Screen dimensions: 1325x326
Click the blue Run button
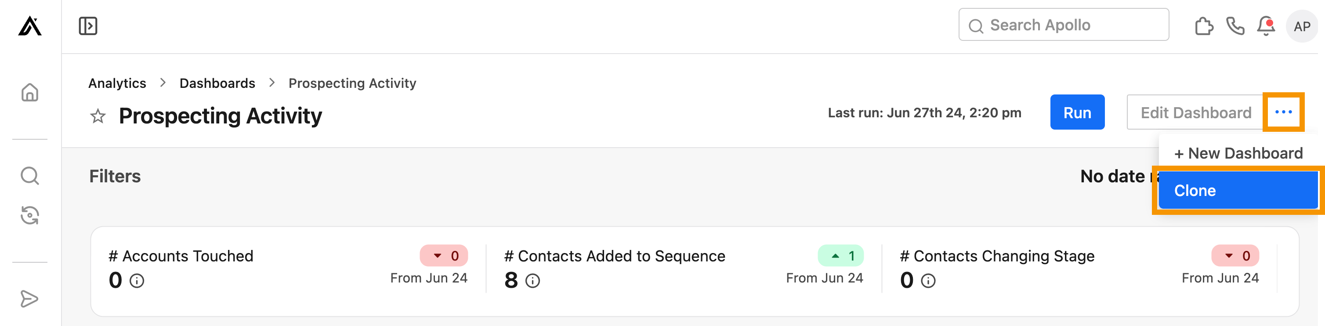[x=1077, y=112]
